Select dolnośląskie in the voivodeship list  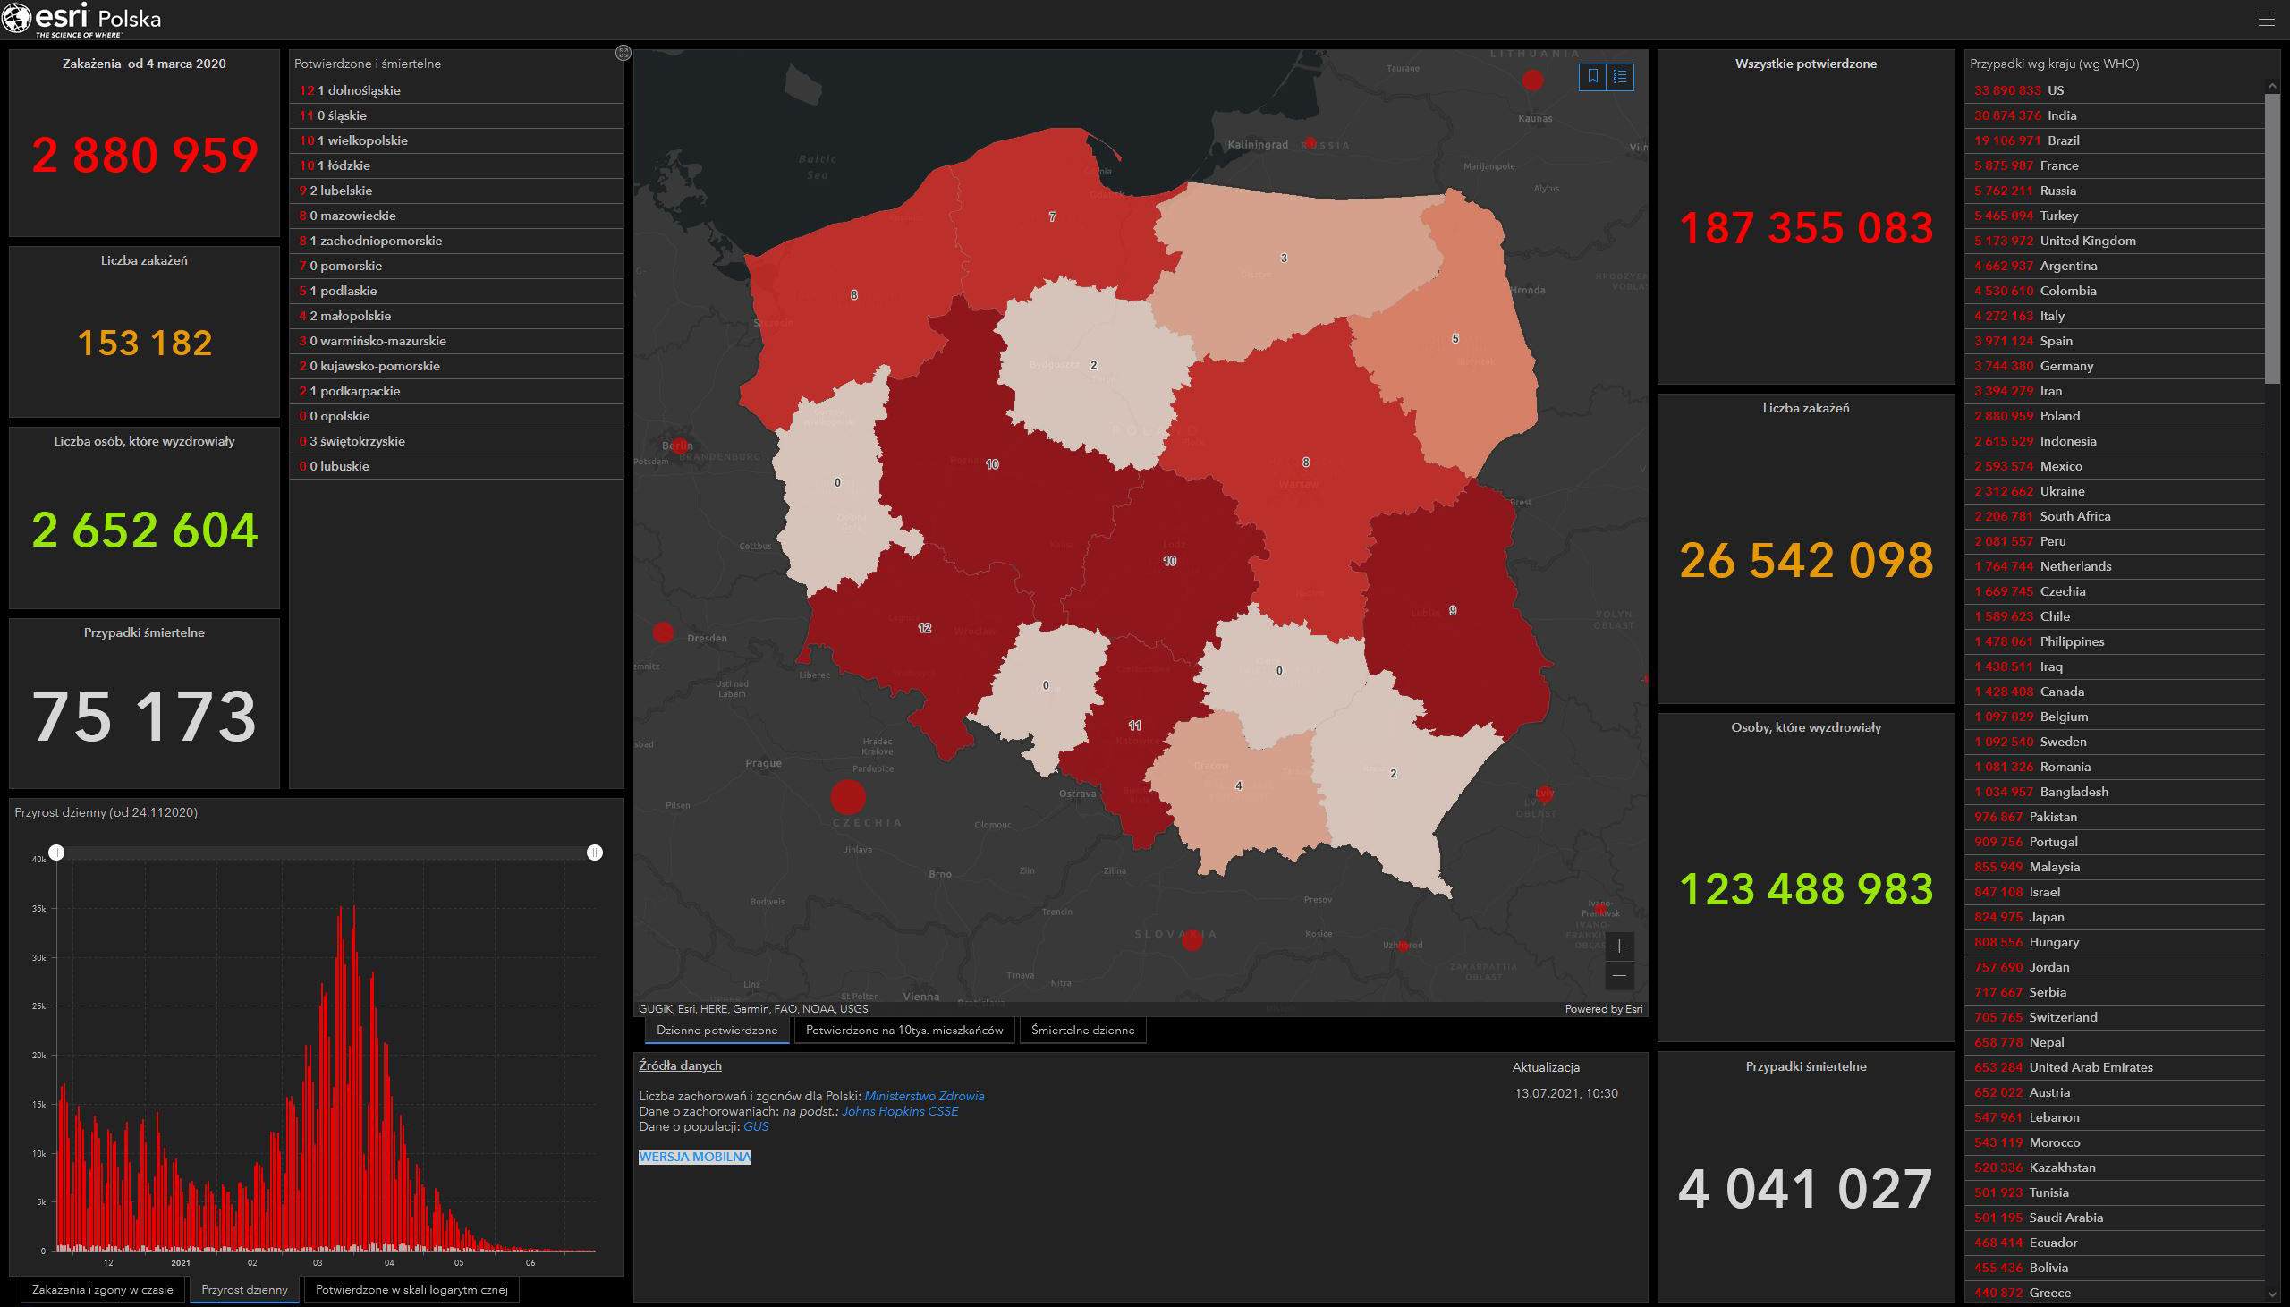pyautogui.click(x=359, y=90)
